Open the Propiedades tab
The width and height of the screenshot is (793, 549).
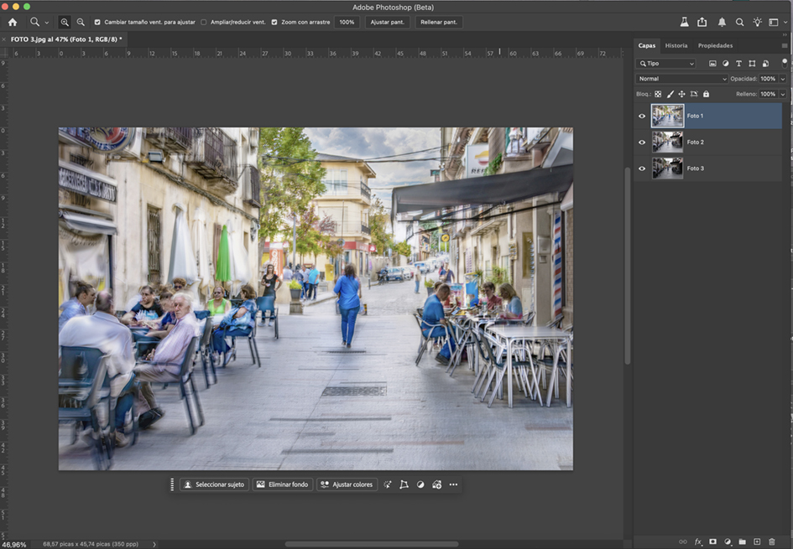[715, 45]
